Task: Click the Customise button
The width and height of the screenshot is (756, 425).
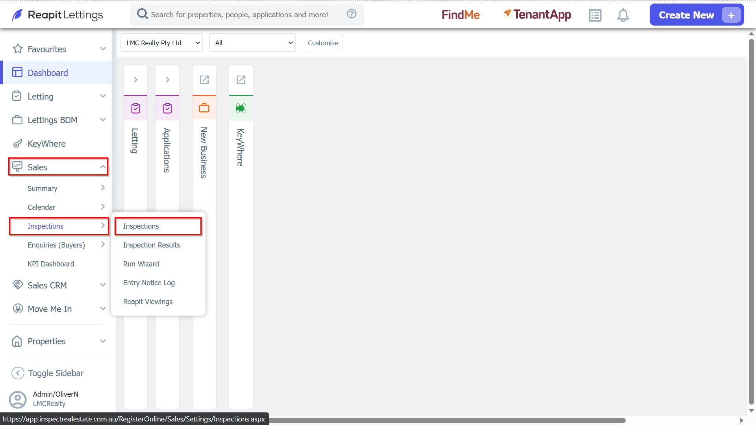Action: [x=323, y=43]
